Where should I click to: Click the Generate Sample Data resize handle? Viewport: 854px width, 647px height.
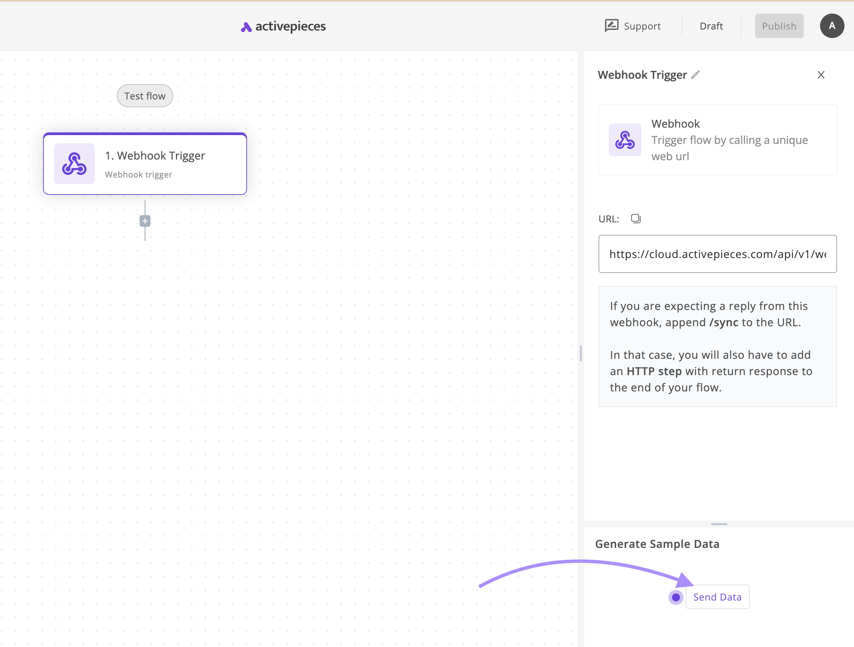tap(719, 524)
